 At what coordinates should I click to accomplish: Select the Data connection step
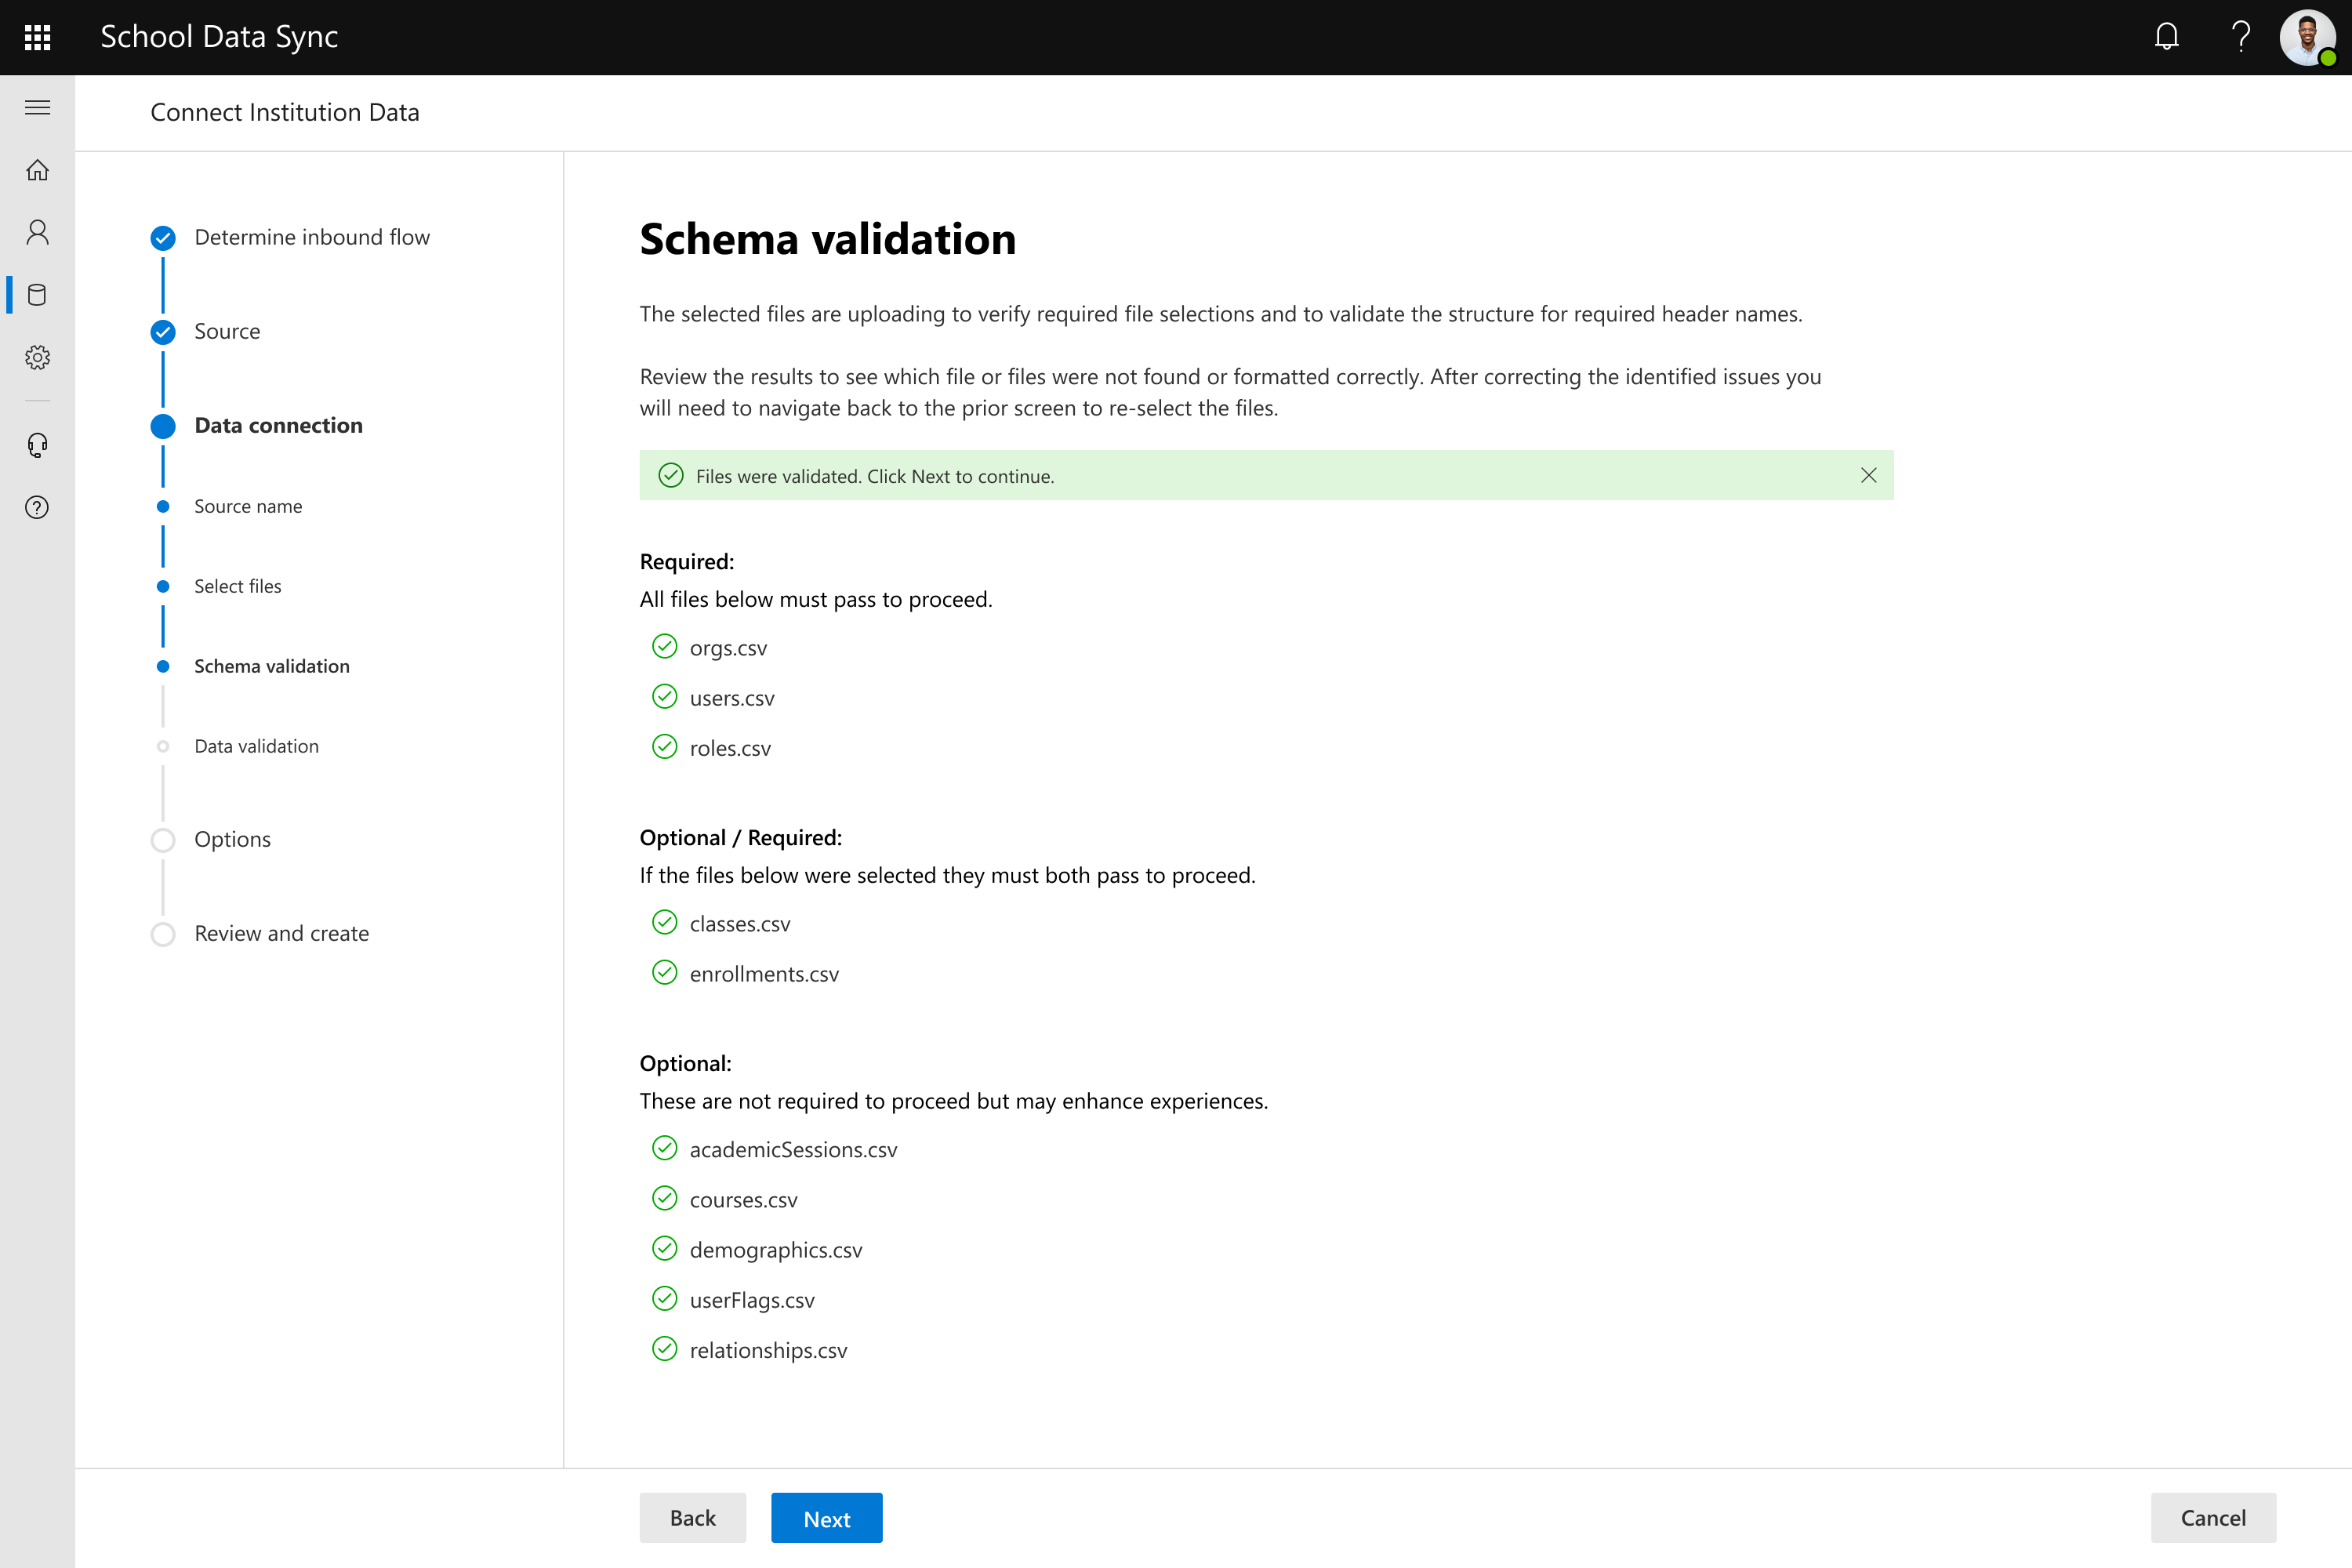pyautogui.click(x=278, y=425)
